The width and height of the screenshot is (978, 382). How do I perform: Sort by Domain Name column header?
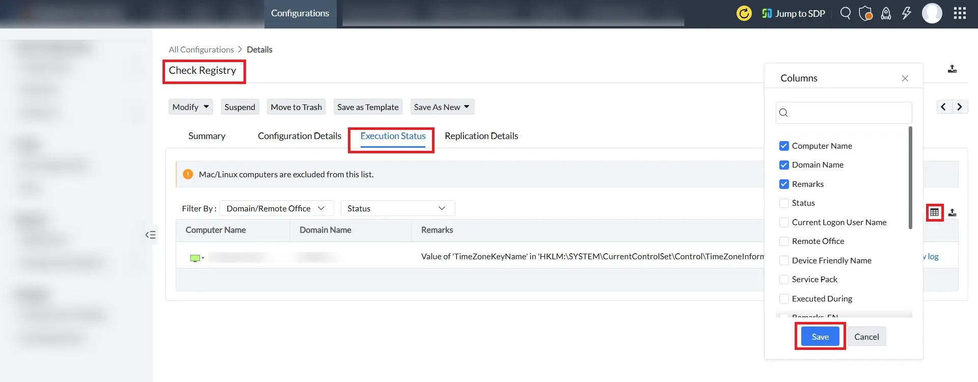tap(325, 230)
